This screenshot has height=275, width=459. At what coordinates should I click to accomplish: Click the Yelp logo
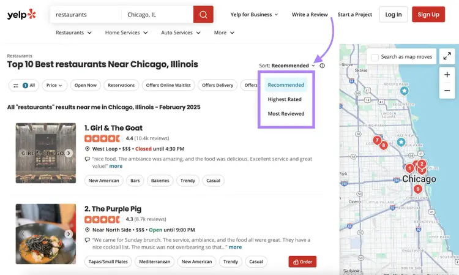[21, 14]
